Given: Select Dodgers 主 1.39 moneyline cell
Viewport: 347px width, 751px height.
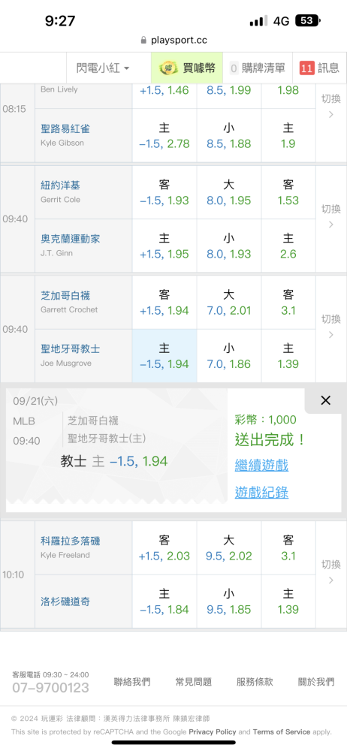Looking at the screenshot, I should click(x=288, y=602).
